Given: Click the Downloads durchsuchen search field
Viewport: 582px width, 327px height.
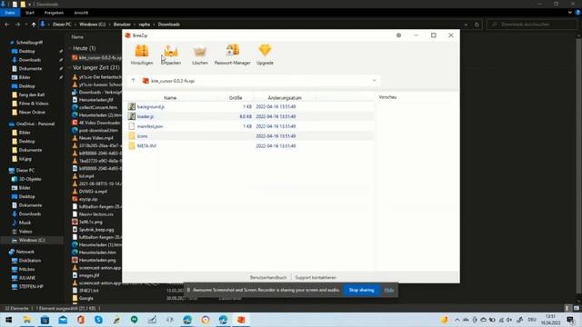Looking at the screenshot, I should 532,25.
